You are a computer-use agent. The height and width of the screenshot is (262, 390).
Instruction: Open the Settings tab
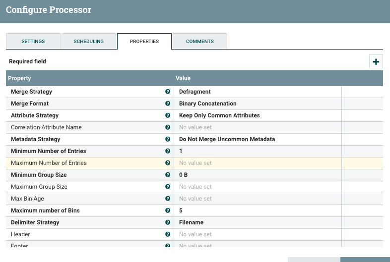33,42
